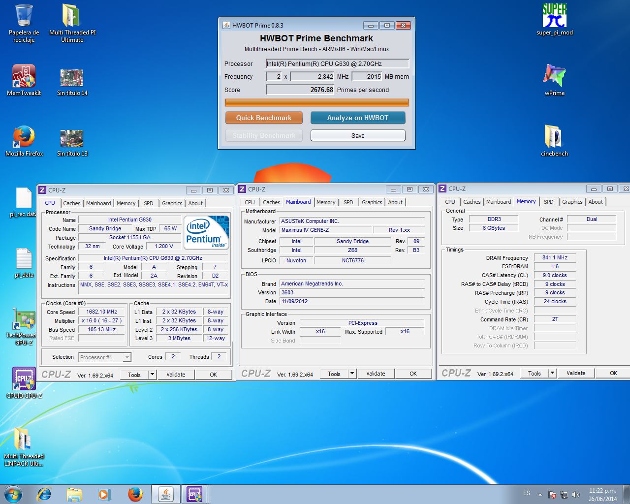This screenshot has width=630, height=504.
Task: Open the Windows Start menu orb
Action: pos(13,494)
